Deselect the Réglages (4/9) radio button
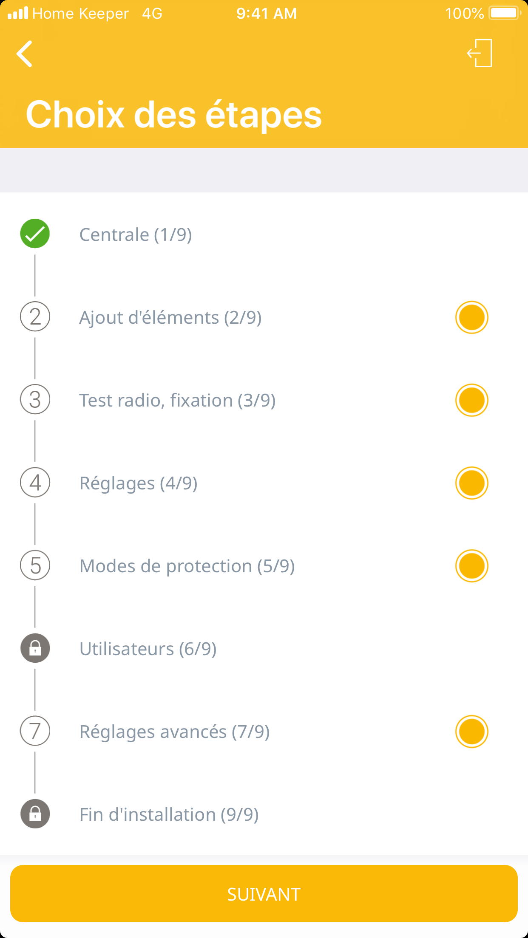The height and width of the screenshot is (938, 528). click(471, 483)
